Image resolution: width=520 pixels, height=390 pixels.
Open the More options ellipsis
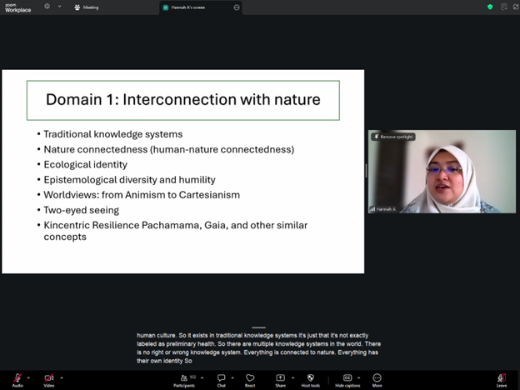click(x=377, y=378)
